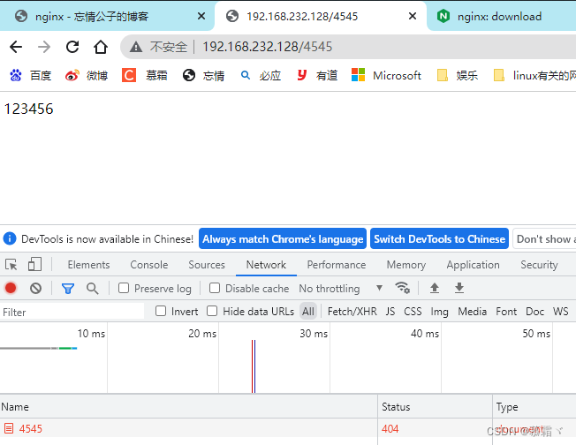
Task: Click the Don't show again button
Action: [544, 238]
